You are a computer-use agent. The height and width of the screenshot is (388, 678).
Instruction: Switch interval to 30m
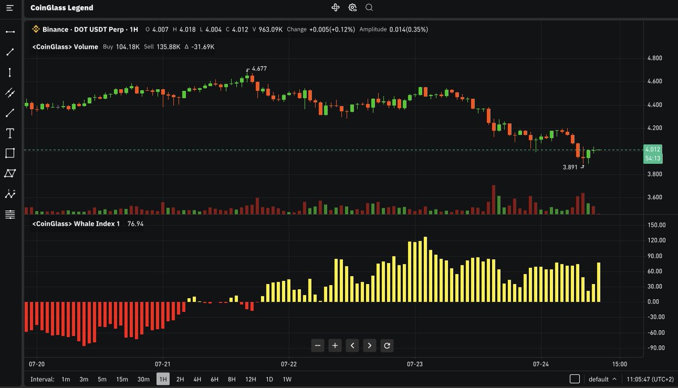(x=144, y=380)
